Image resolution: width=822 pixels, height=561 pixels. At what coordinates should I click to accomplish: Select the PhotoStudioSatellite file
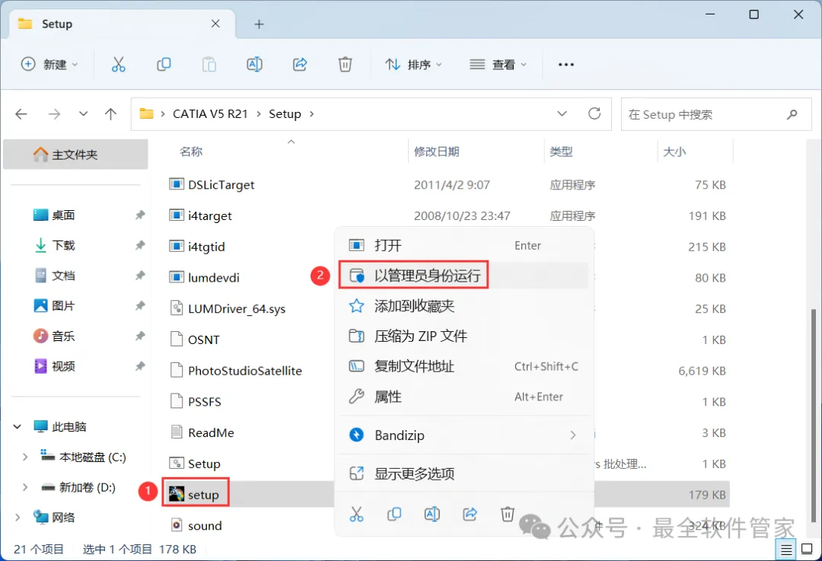[x=245, y=371]
